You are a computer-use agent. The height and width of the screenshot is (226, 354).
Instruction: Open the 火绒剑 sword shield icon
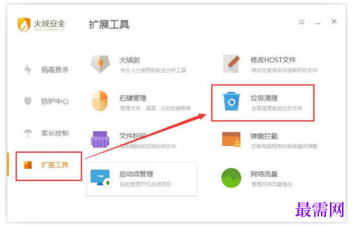tap(100, 64)
